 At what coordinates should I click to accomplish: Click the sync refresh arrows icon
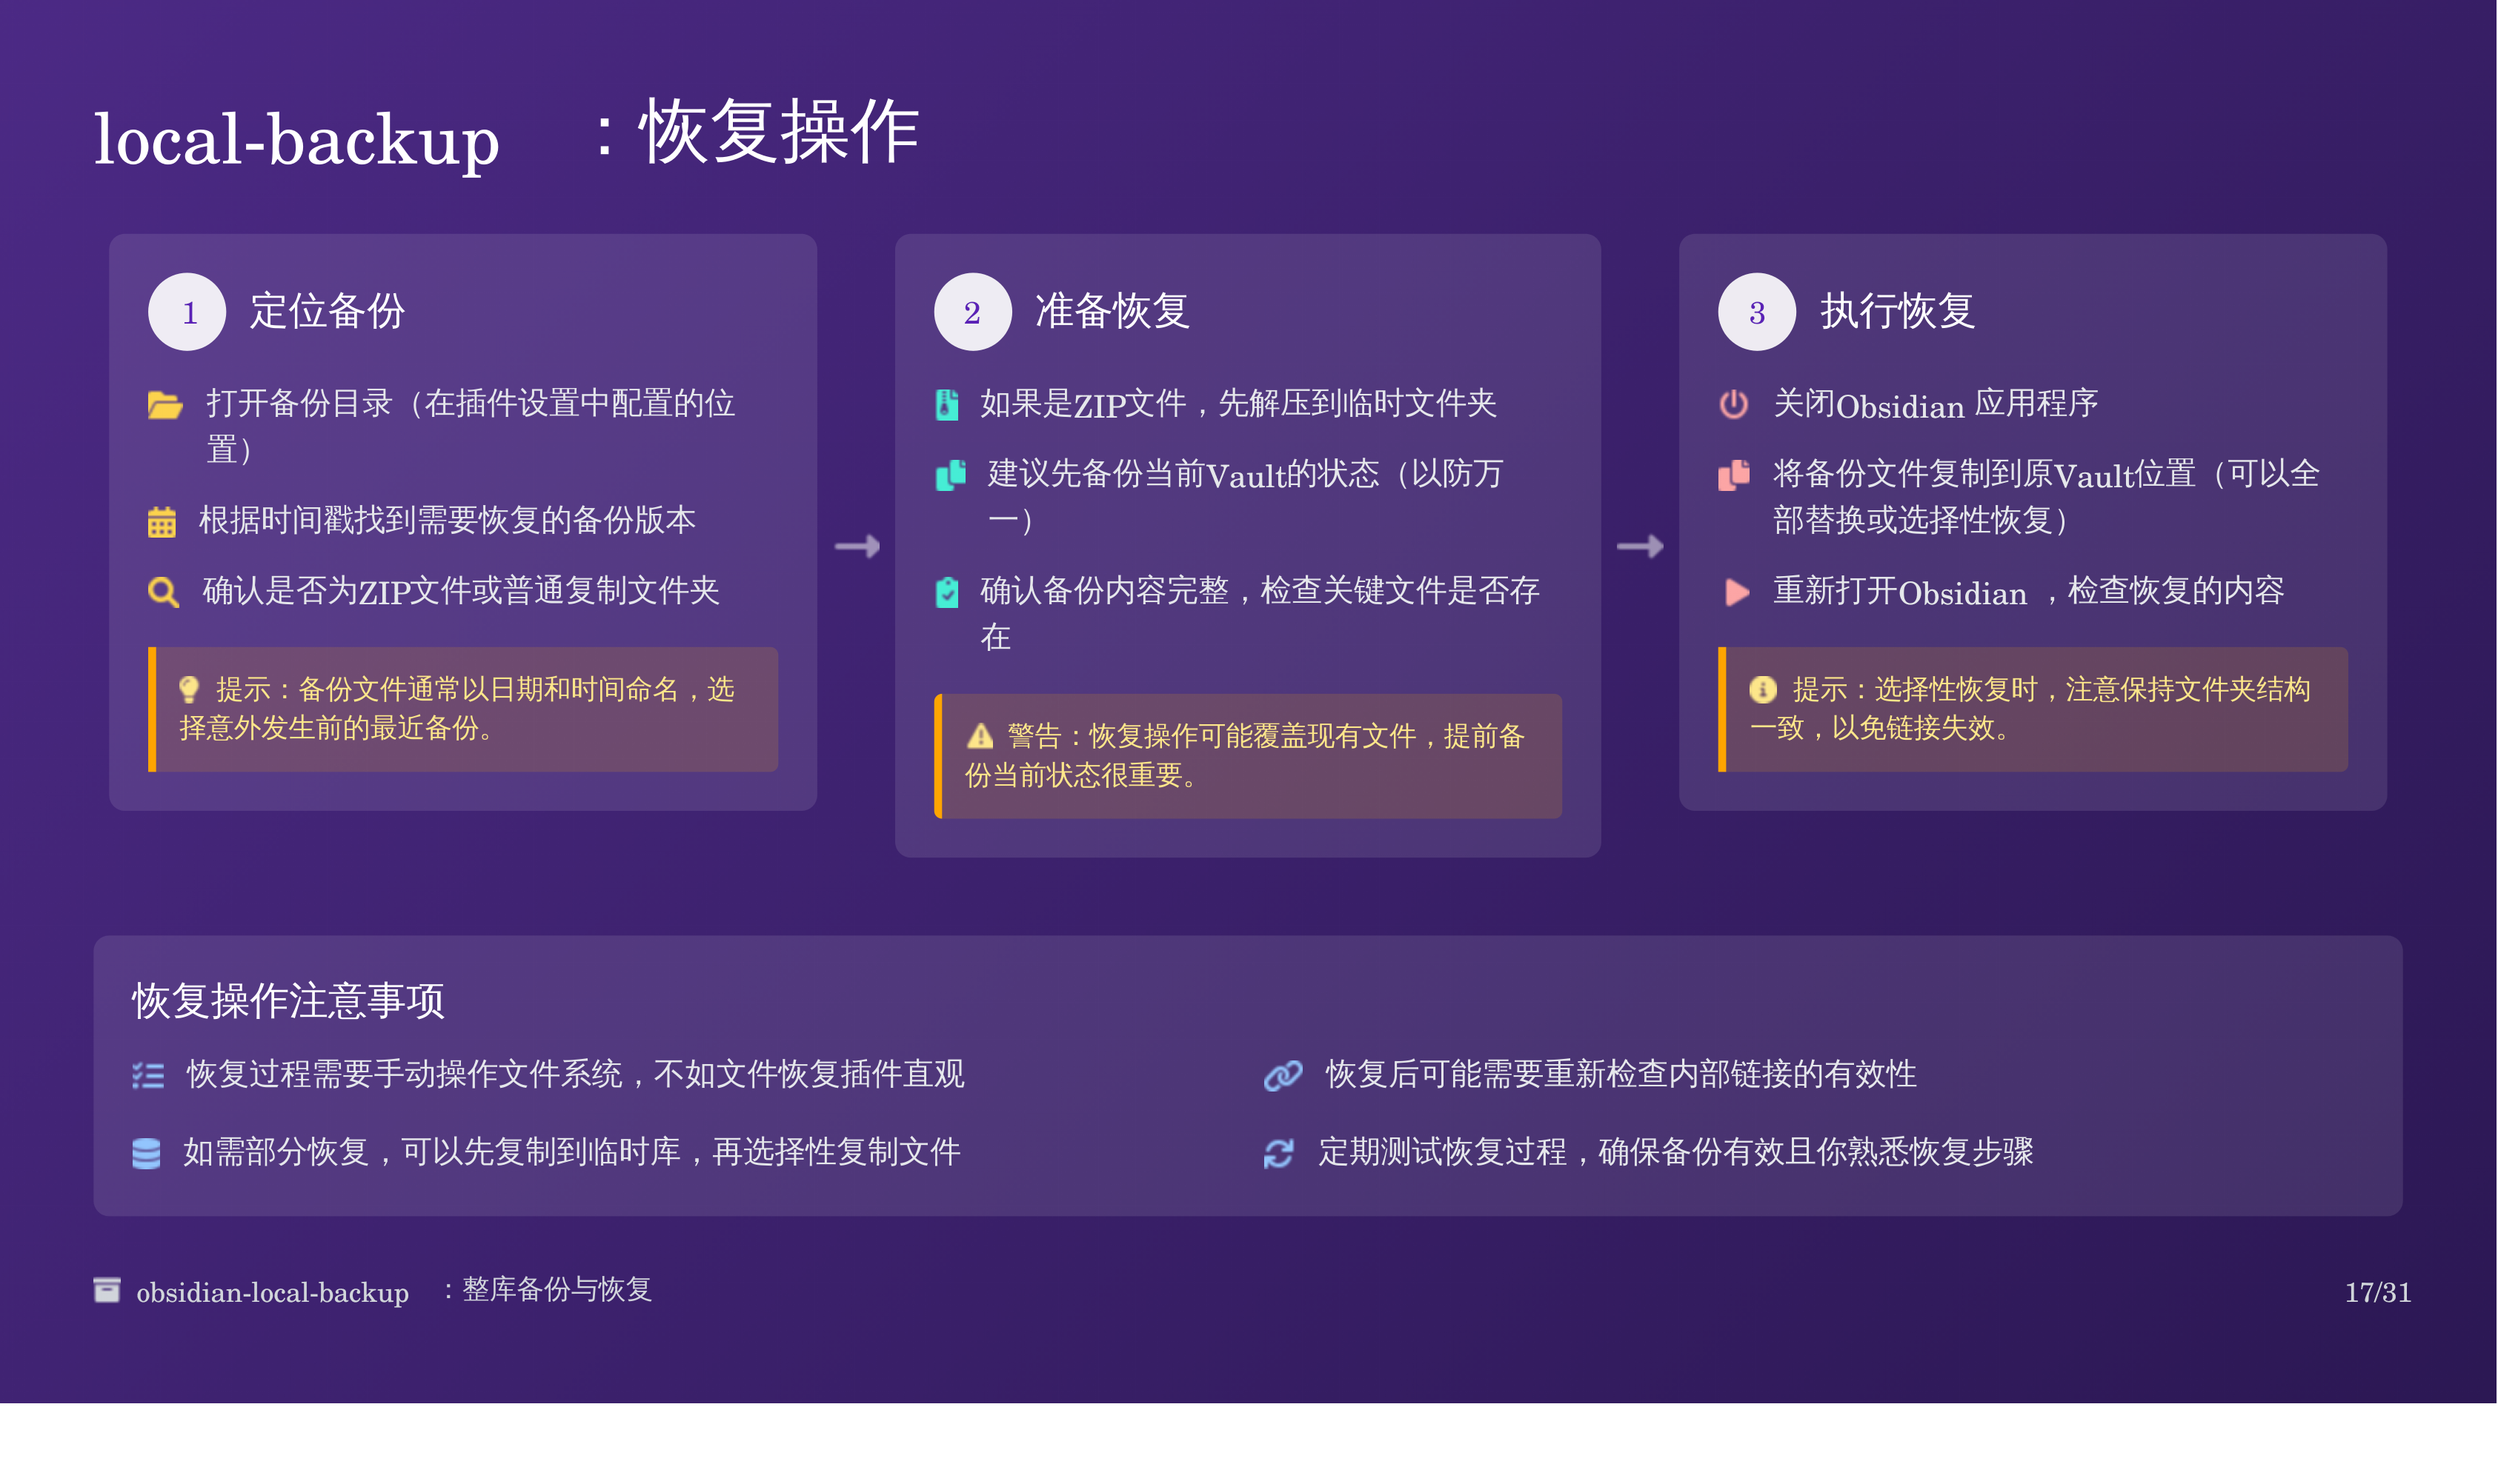tap(1278, 1153)
